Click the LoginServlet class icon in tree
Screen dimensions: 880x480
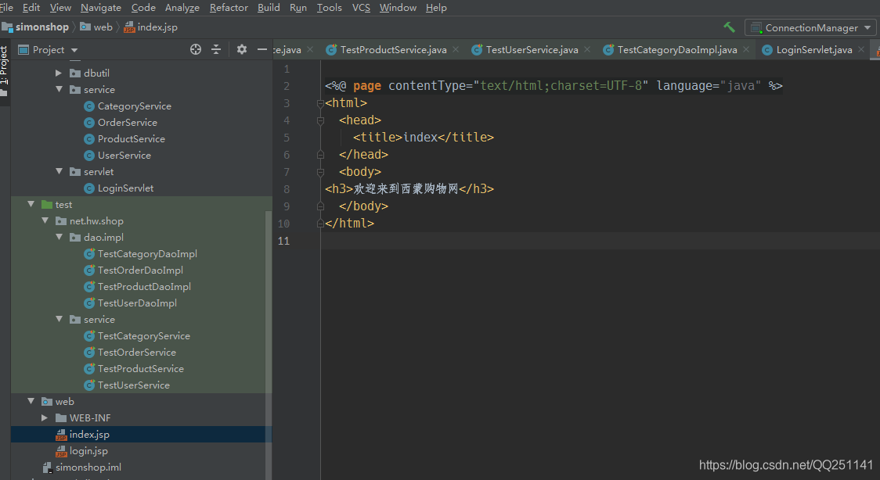point(88,188)
